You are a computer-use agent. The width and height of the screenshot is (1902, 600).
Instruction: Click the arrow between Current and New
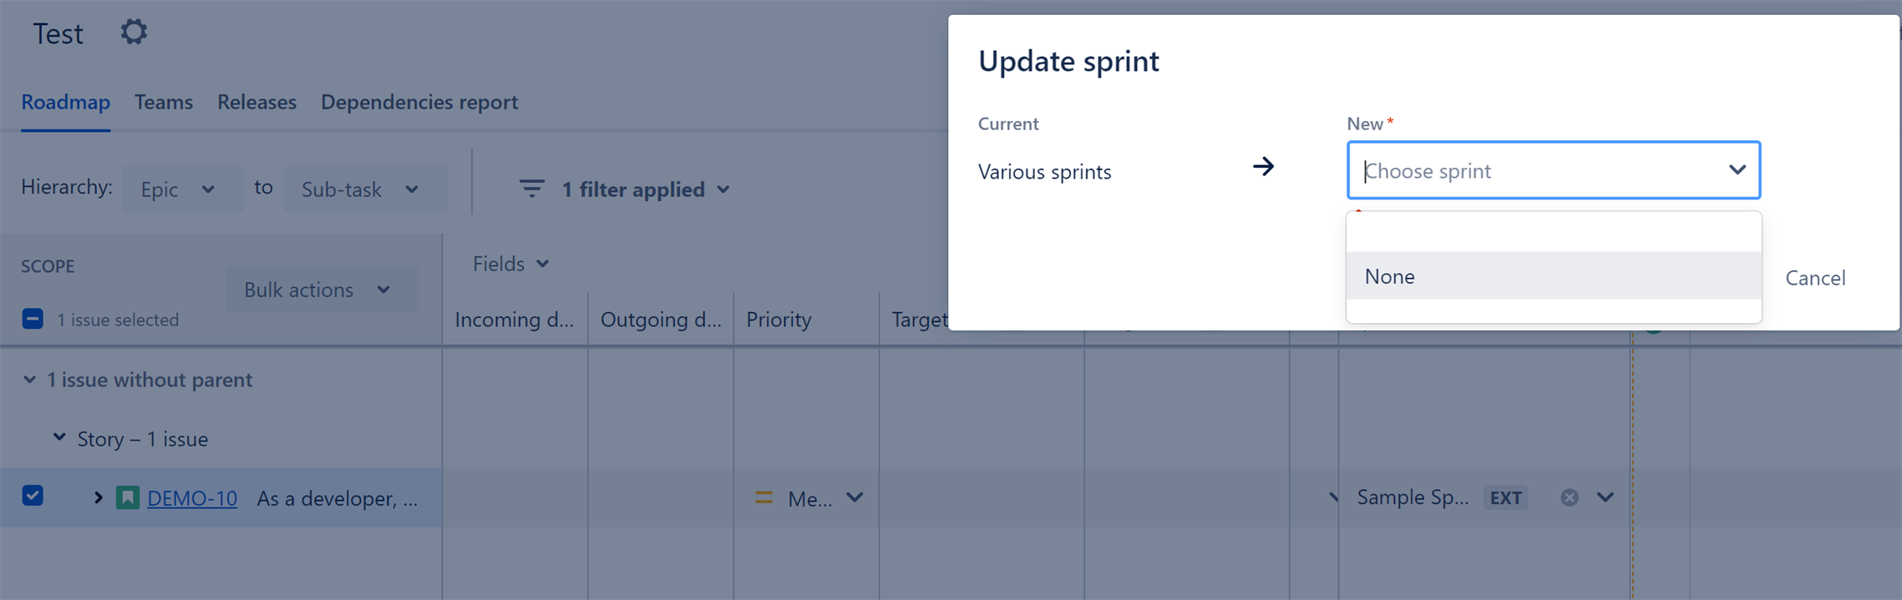pos(1263,167)
